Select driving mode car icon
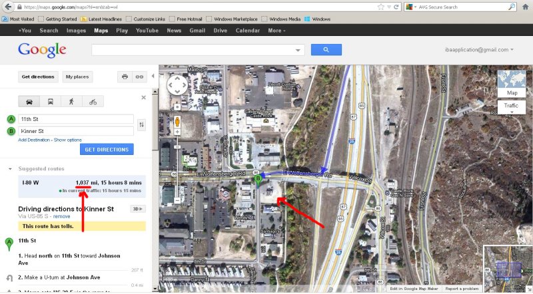This screenshot has width=533, height=294. tap(29, 102)
